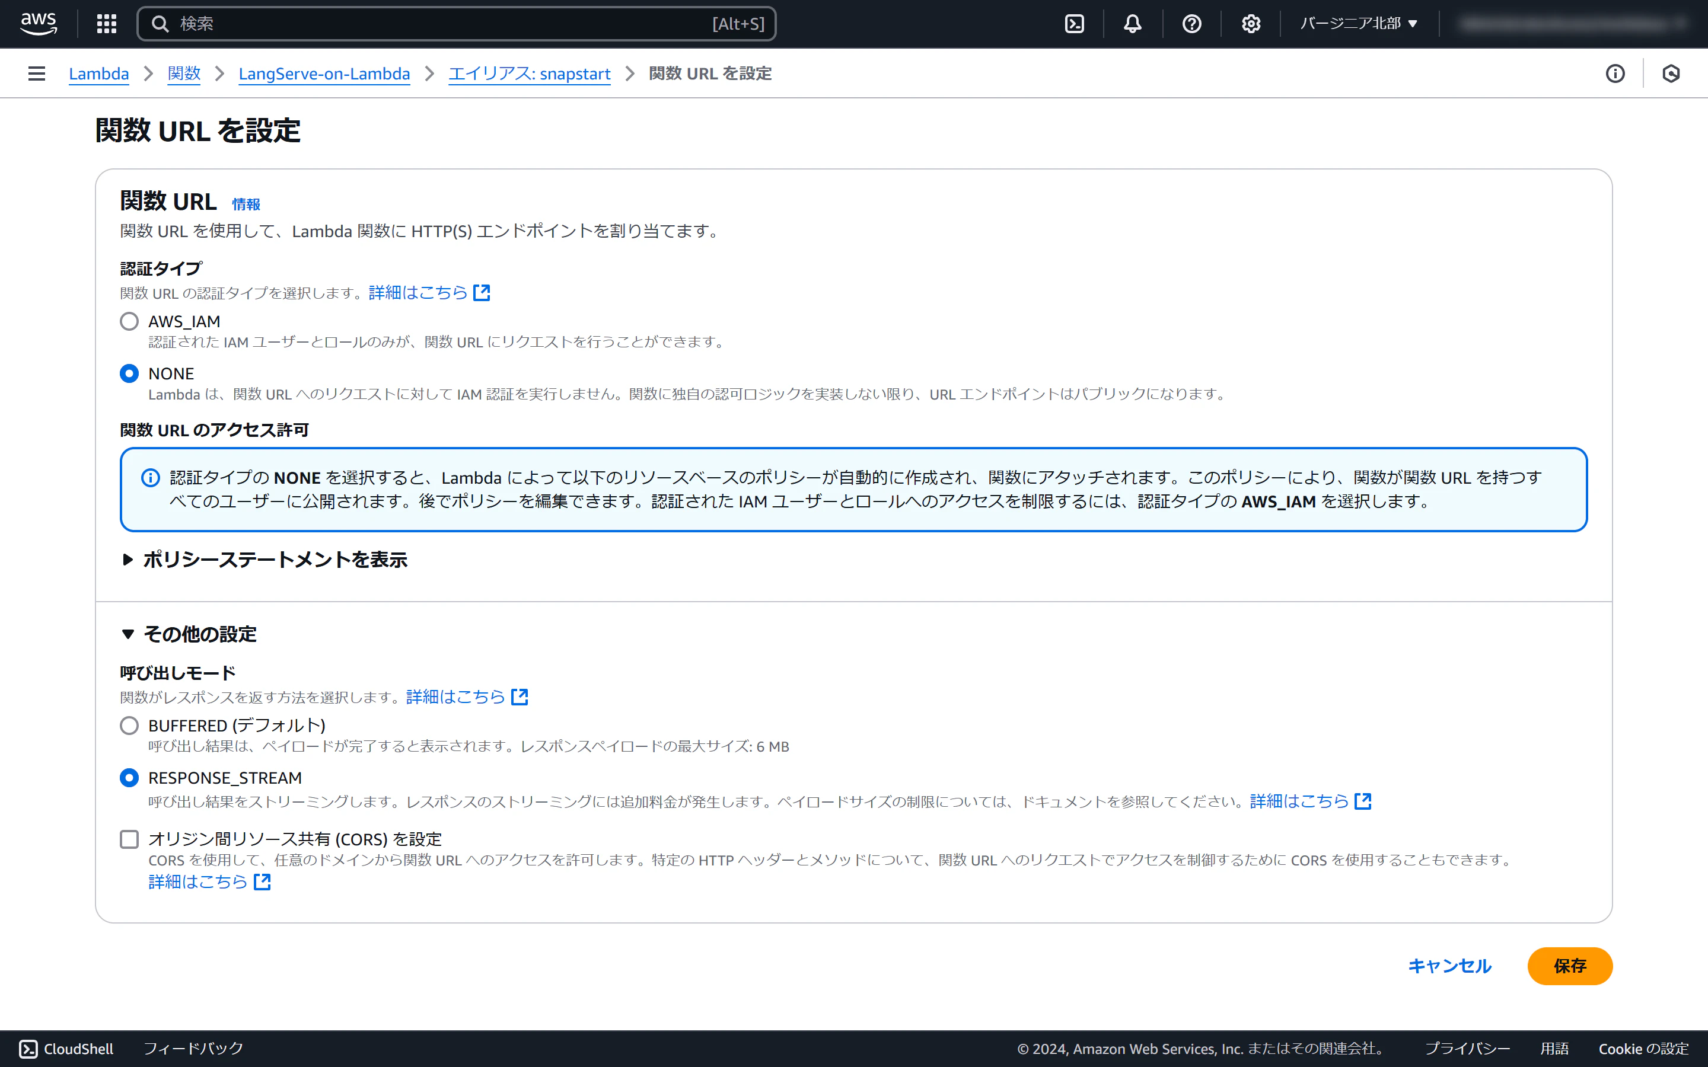Enable オリジン間リソース共有 (CORS) checkbox

click(x=129, y=839)
